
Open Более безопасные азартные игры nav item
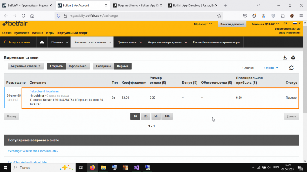coord(216,42)
